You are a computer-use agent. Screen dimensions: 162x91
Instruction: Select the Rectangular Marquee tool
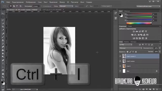(x=3, y=17)
